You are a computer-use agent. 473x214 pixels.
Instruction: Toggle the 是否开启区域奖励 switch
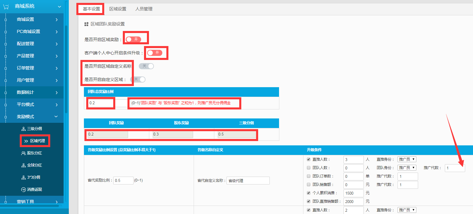tap(134, 39)
